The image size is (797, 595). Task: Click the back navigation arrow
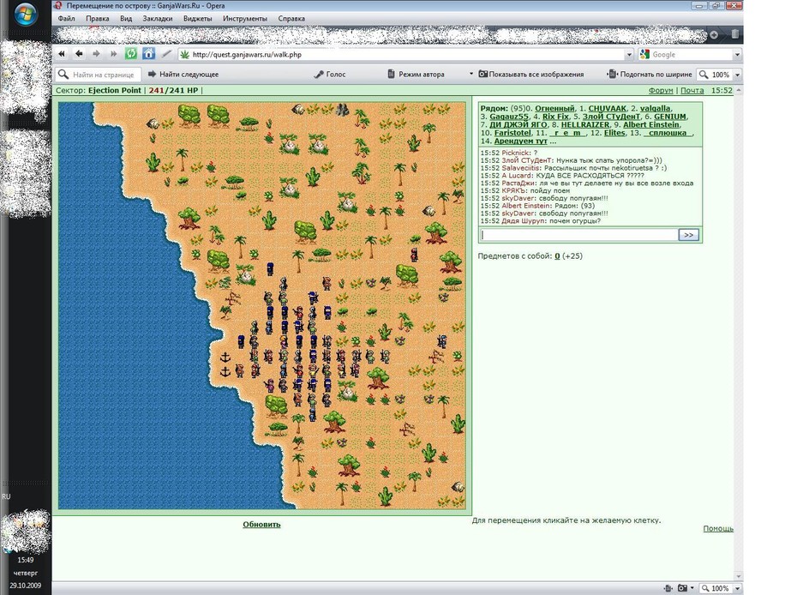(x=79, y=54)
